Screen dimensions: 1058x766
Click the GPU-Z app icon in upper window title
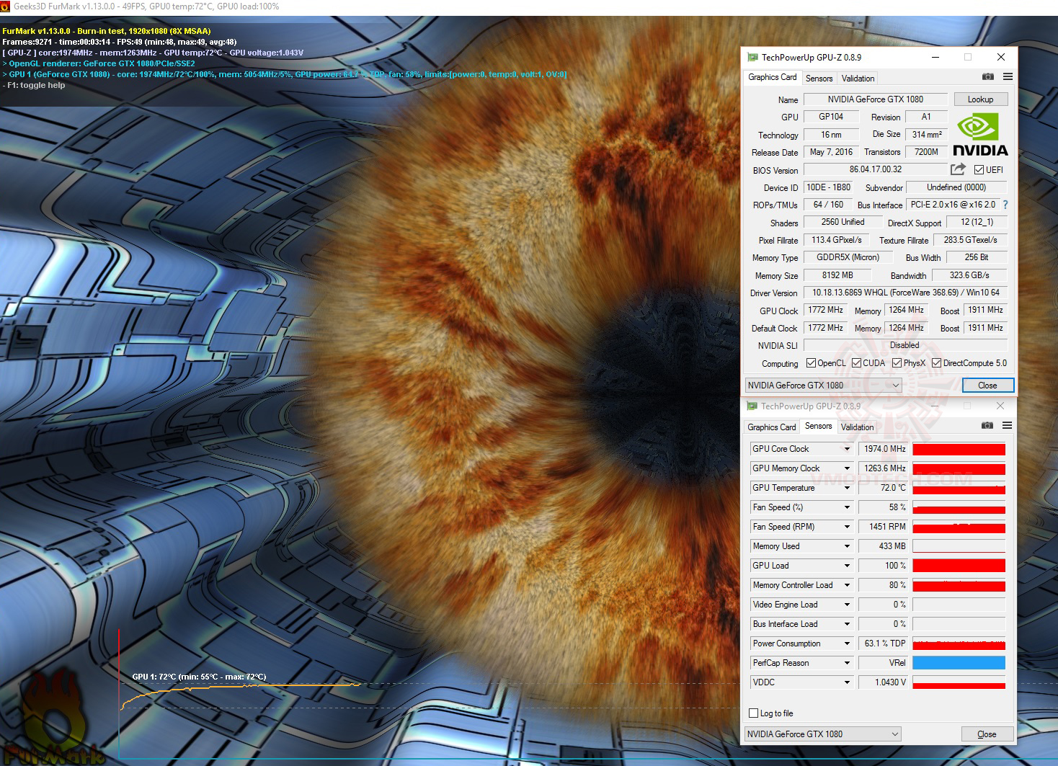752,58
